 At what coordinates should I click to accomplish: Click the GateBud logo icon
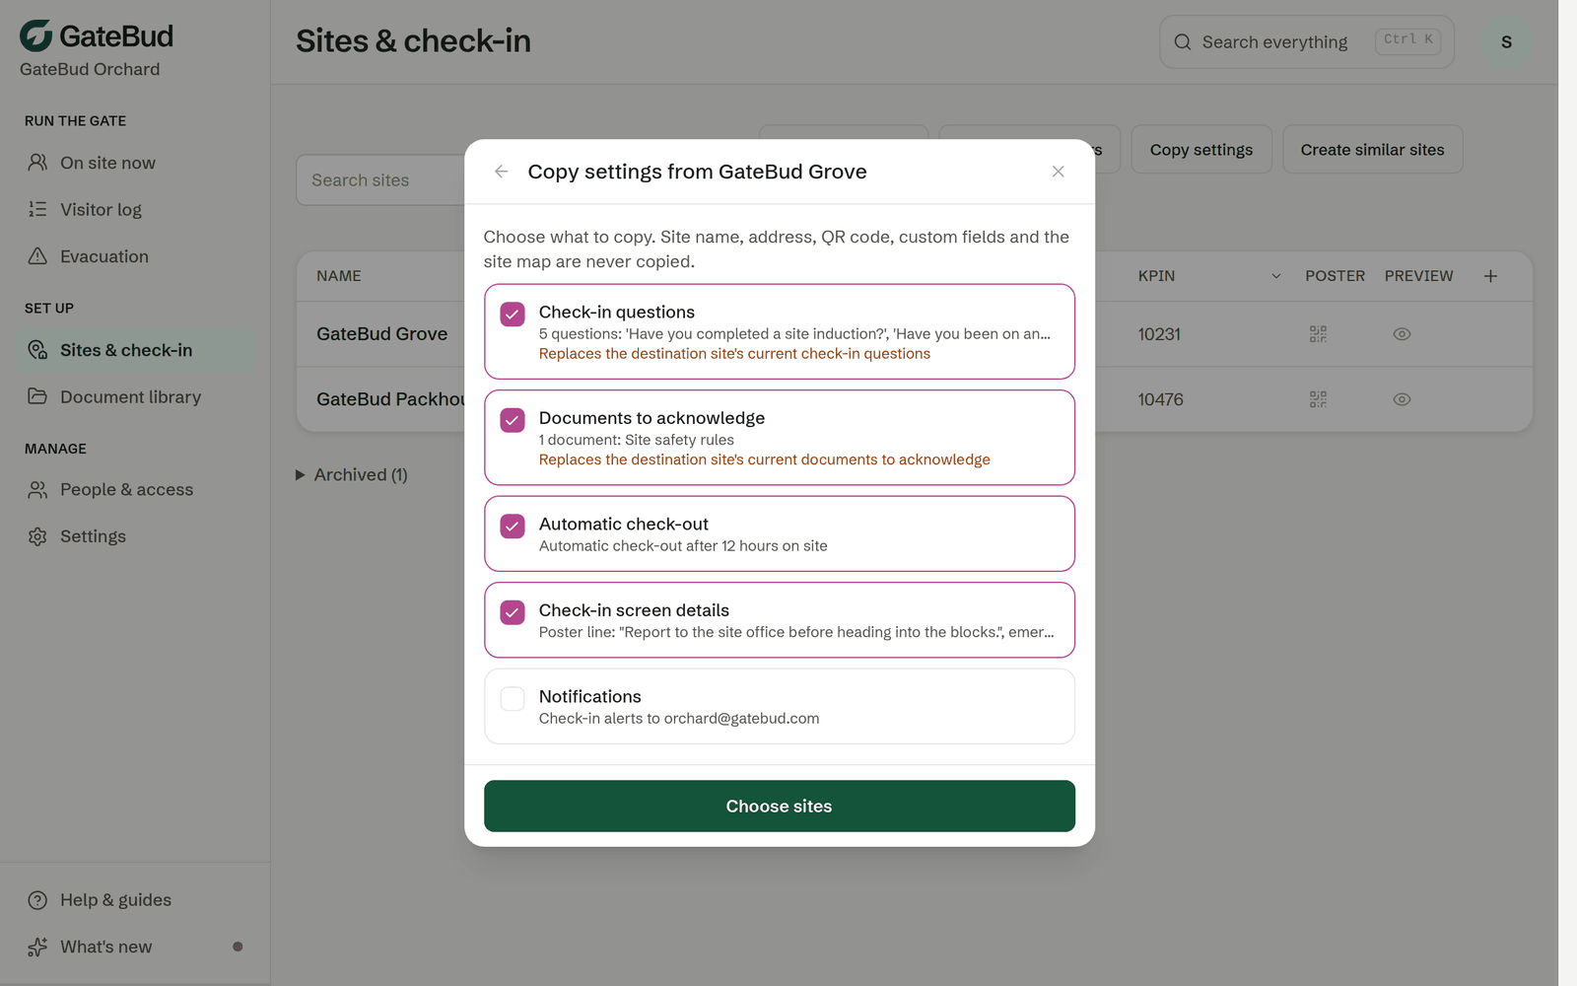(36, 35)
